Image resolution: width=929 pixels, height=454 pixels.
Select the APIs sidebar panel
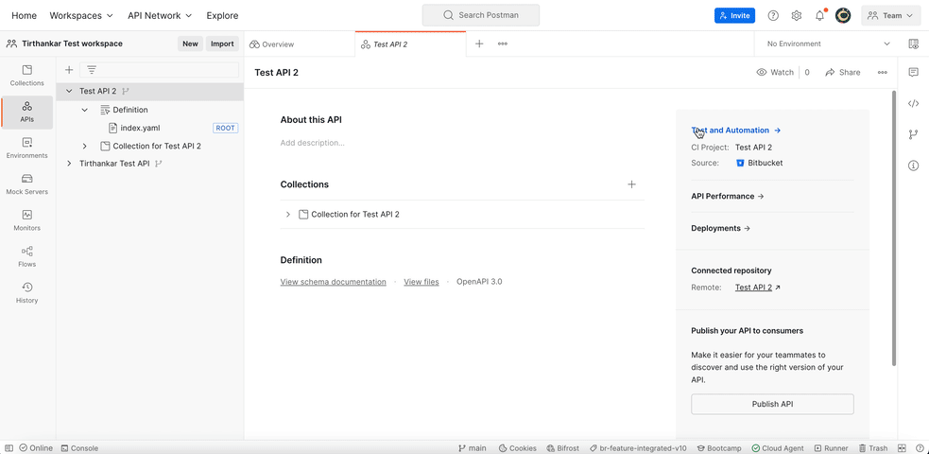tap(27, 112)
